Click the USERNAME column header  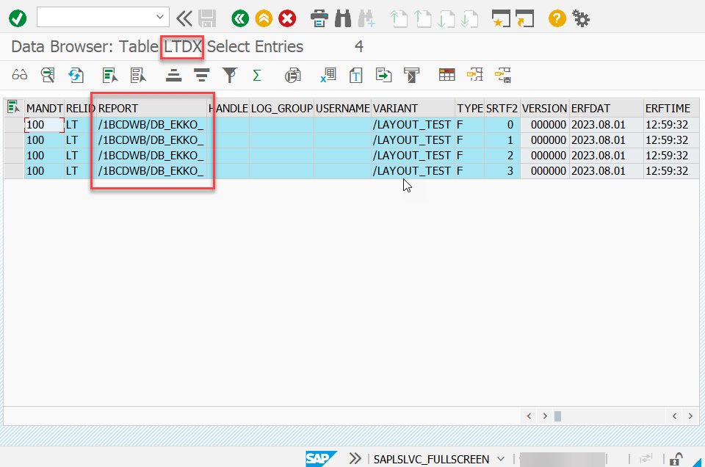tap(343, 109)
